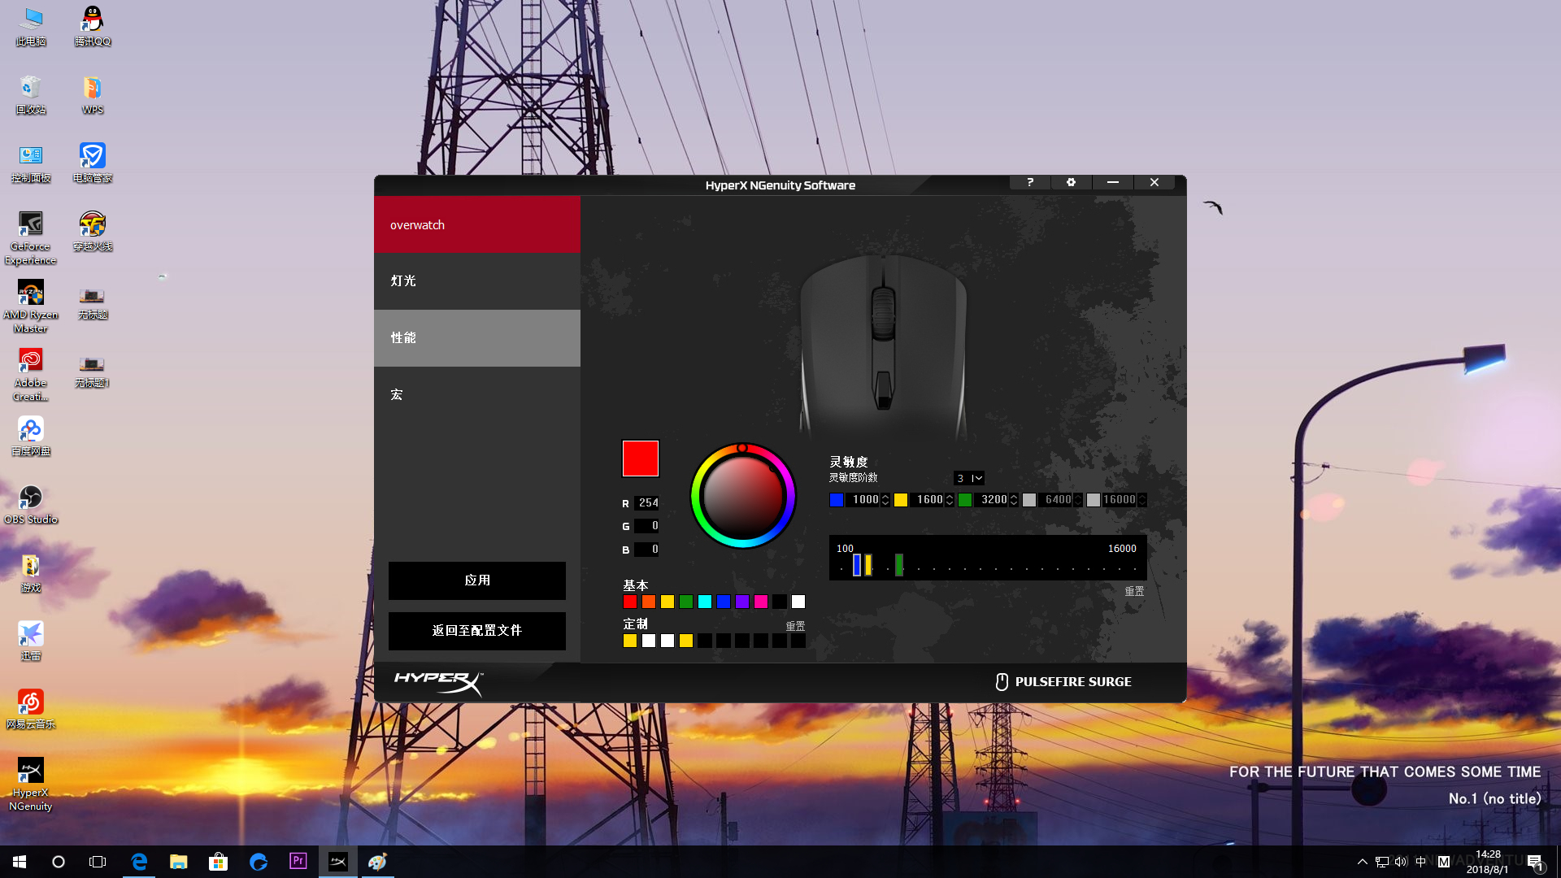1561x878 pixels.
Task: Click the 1000 DPI stepper arrows
Action: pyautogui.click(x=885, y=500)
